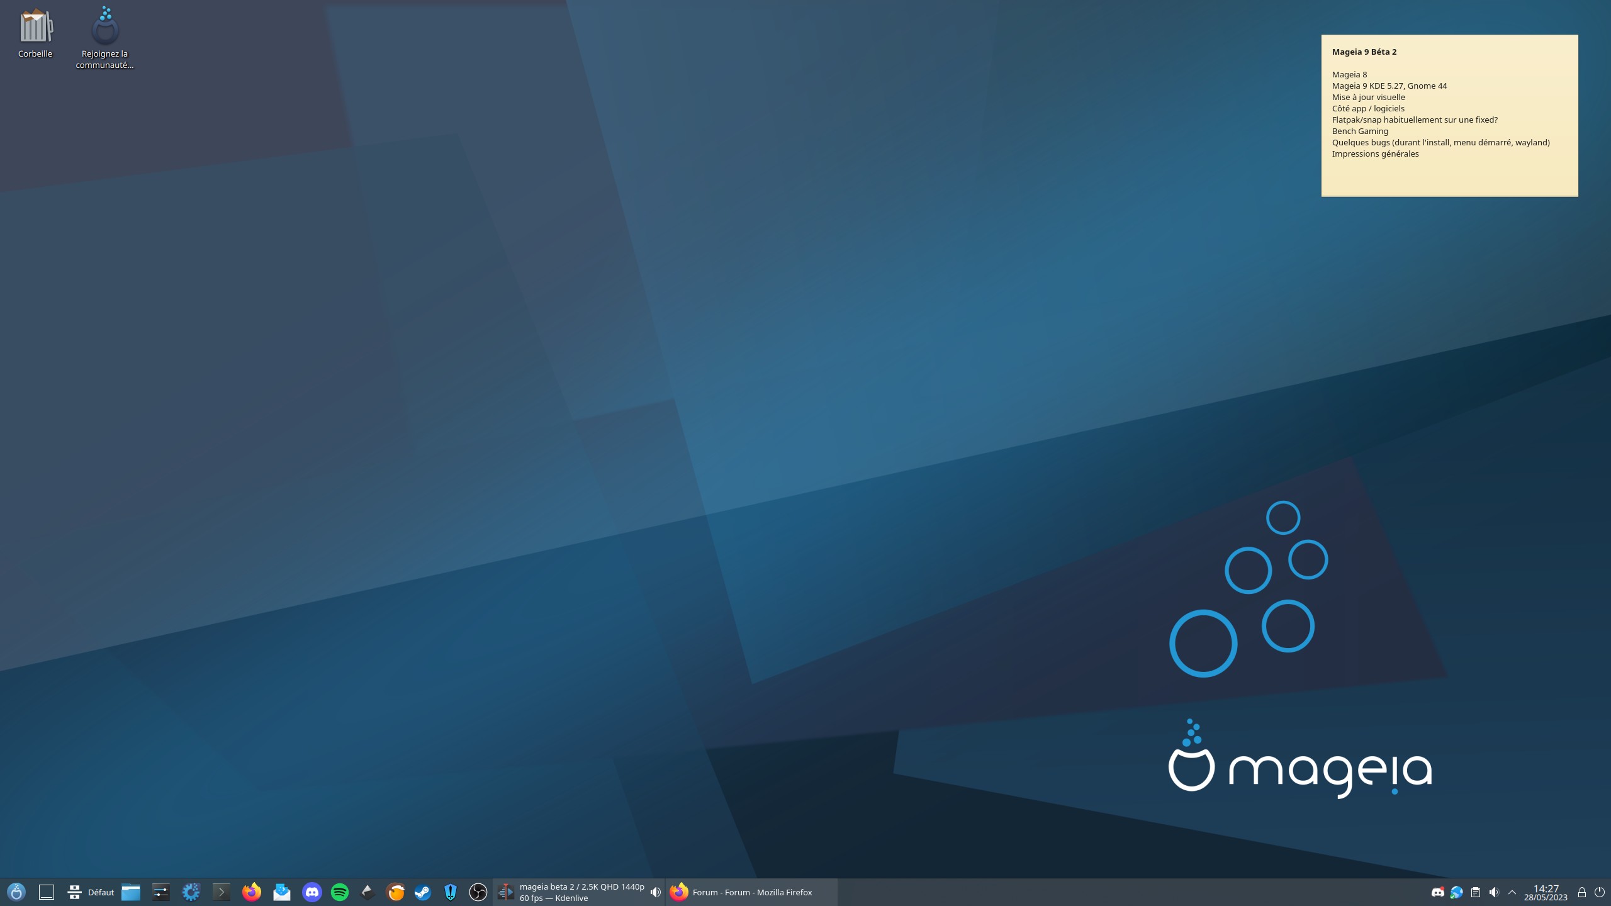
Task: Open the clipboard tray icon
Action: click(x=1476, y=892)
